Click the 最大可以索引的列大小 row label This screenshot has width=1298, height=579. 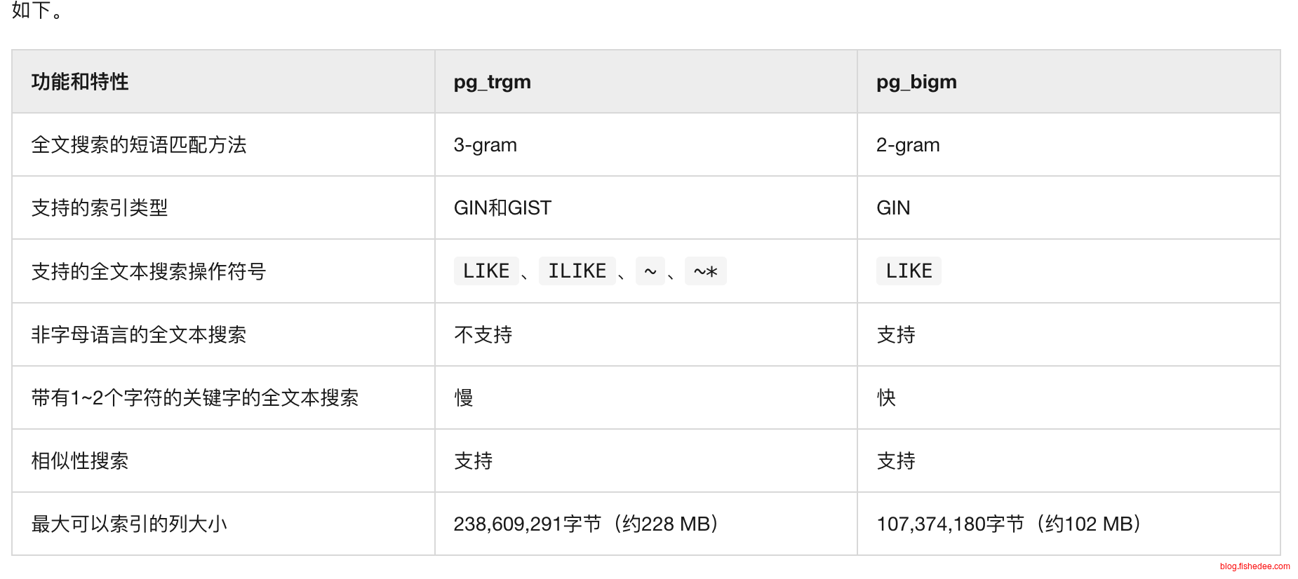click(x=129, y=524)
